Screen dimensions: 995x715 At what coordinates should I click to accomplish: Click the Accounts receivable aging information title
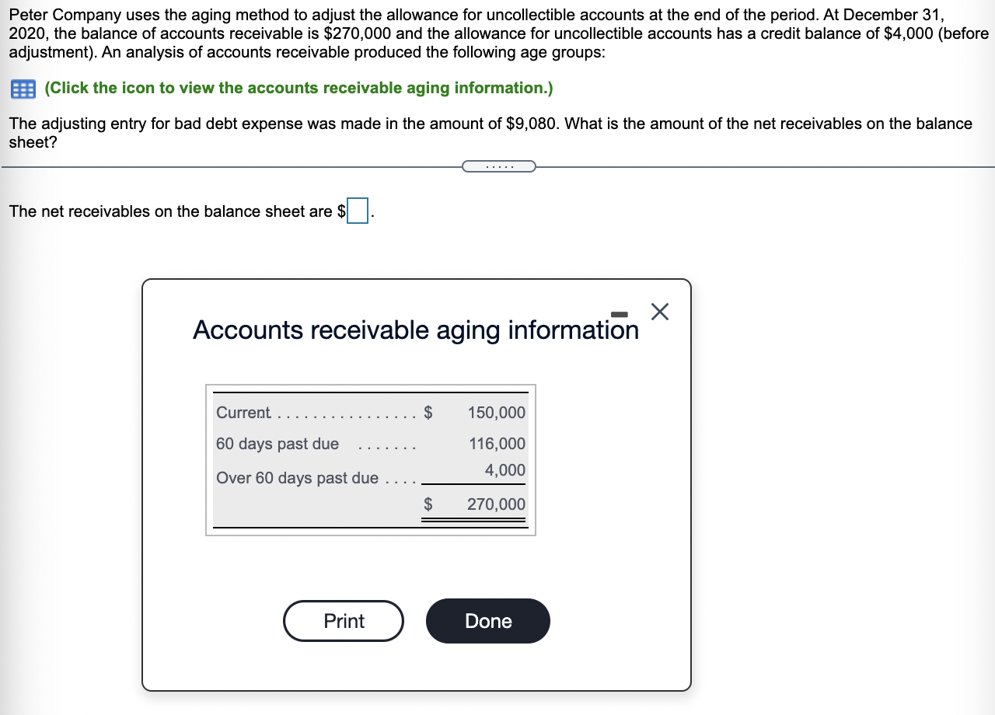(415, 330)
